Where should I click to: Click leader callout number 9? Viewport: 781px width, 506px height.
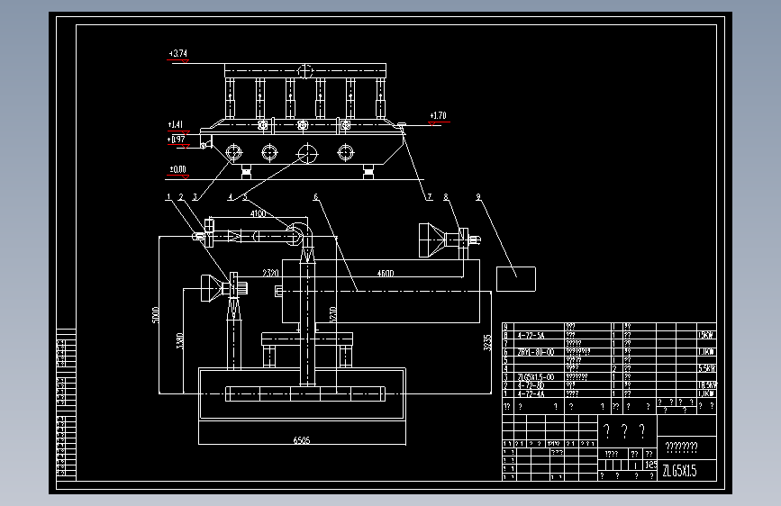pyautogui.click(x=478, y=197)
